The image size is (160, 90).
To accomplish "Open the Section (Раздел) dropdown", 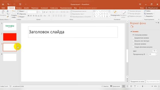I will 21,17.
